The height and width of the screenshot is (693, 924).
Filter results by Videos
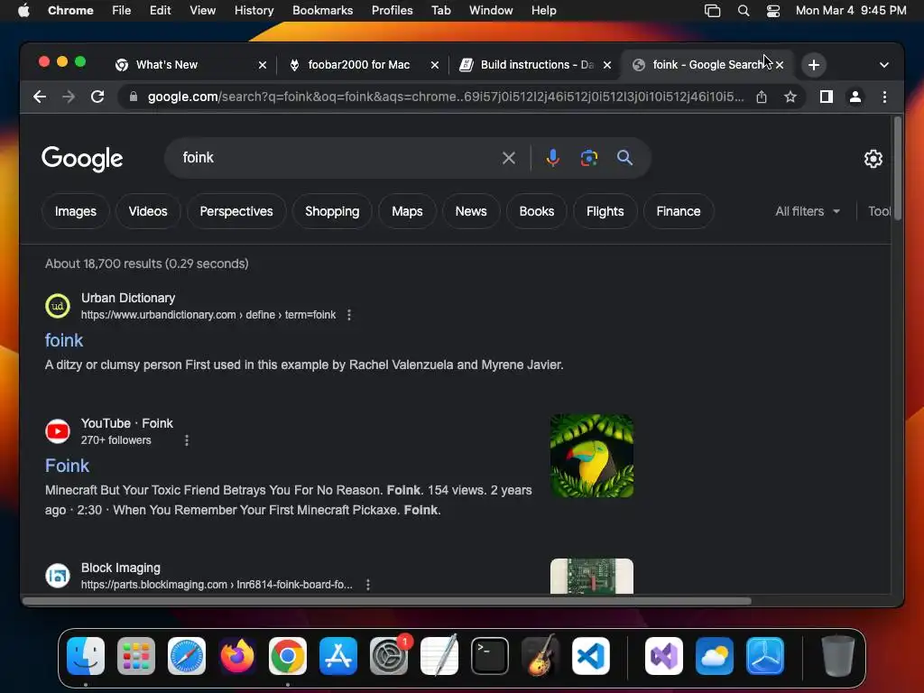[x=148, y=211]
